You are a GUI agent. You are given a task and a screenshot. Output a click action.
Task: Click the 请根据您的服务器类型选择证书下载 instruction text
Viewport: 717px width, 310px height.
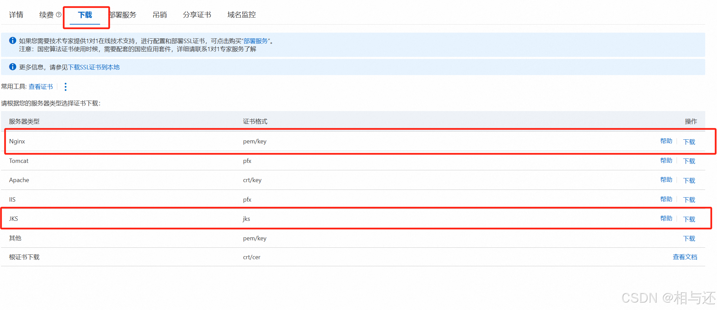(51, 103)
